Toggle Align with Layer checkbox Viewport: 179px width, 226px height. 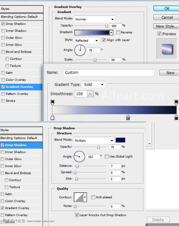[x=104, y=40]
